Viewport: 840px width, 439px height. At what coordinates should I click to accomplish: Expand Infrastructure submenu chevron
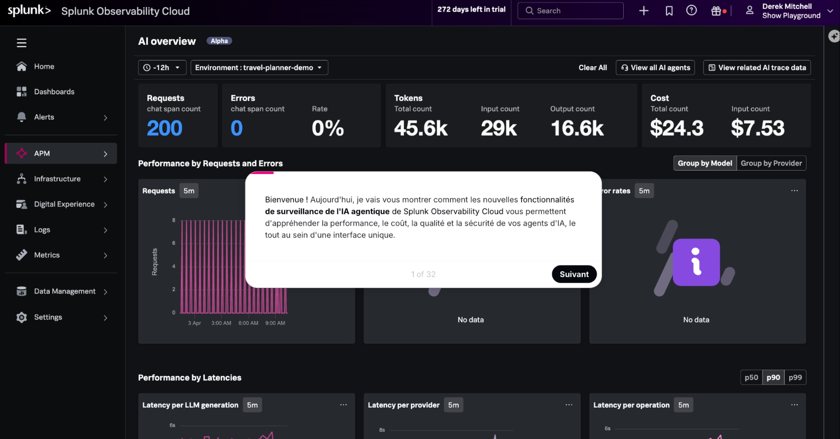coord(105,179)
